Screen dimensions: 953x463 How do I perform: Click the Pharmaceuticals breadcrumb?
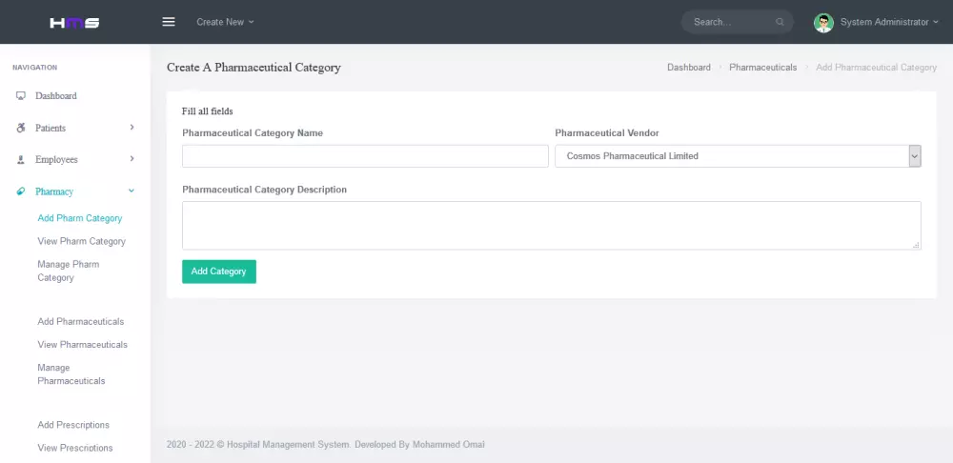pos(762,68)
